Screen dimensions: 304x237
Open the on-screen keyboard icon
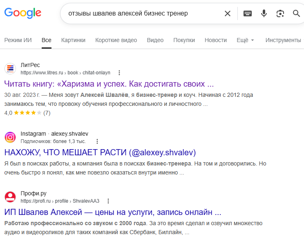pos(247,13)
